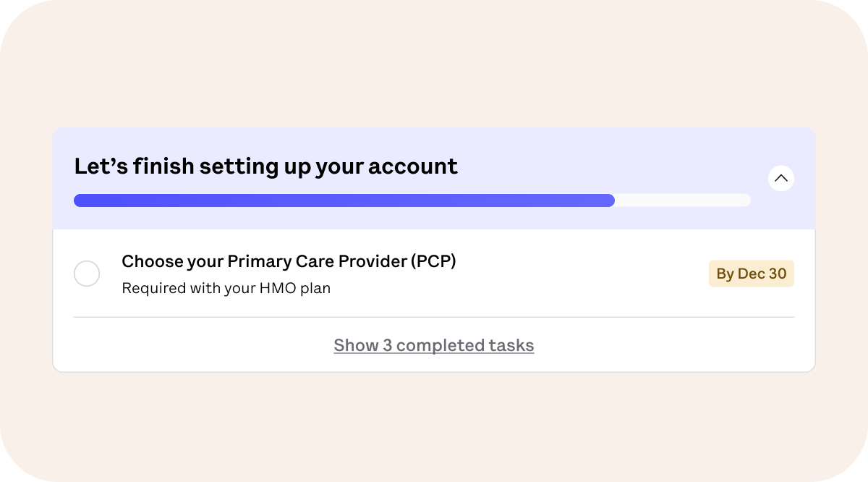
Task: Click the divider line above the completed tasks link
Action: pyautogui.click(x=434, y=317)
